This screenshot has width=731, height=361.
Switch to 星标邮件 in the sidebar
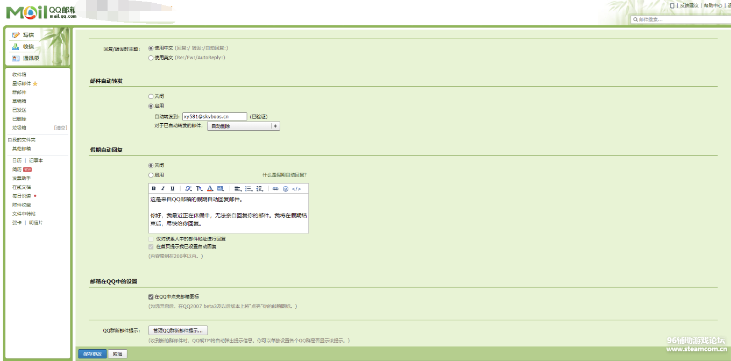[20, 83]
